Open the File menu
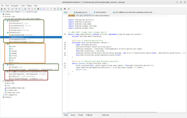Screen dimensions: 187x118 (2, 5)
